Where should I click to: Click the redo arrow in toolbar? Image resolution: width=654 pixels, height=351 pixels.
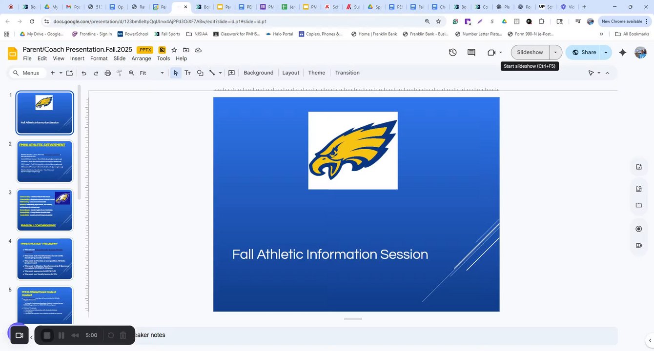point(96,73)
